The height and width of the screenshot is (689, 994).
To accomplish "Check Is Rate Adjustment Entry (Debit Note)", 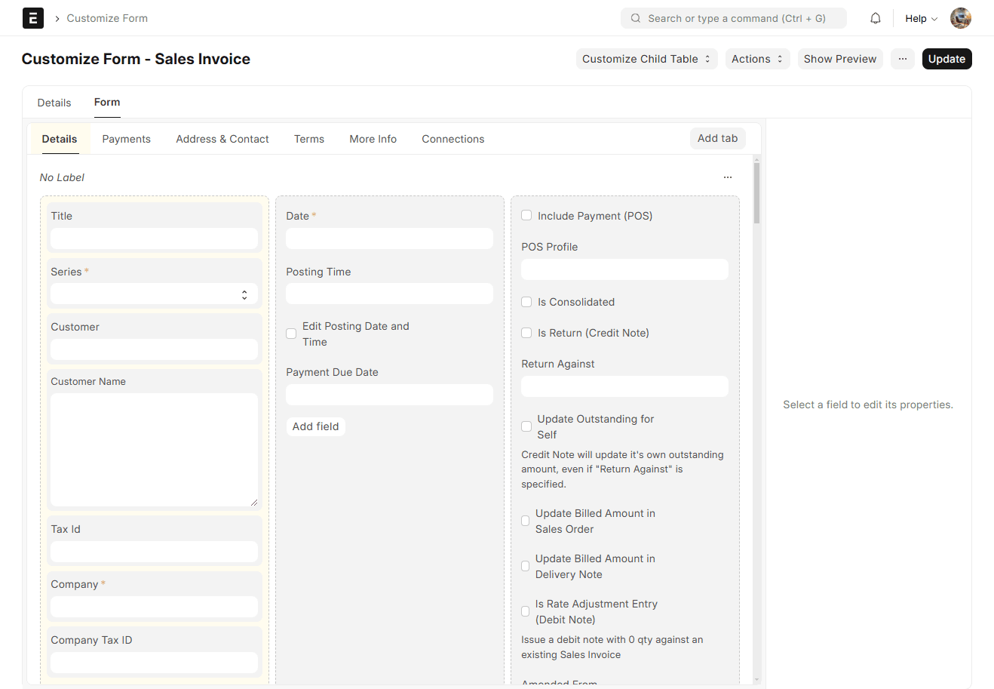I will pos(526,611).
